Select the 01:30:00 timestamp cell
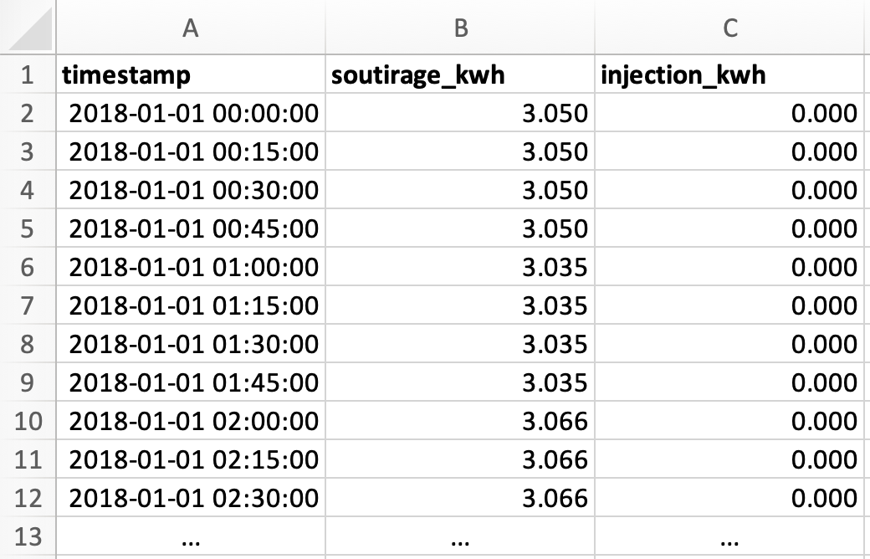870x559 pixels. 191,344
